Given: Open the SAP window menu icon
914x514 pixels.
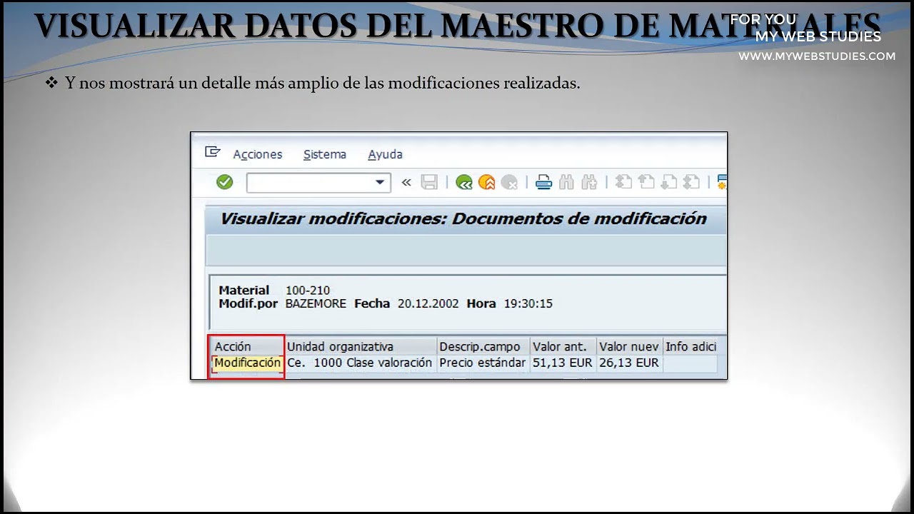Looking at the screenshot, I should tap(212, 151).
